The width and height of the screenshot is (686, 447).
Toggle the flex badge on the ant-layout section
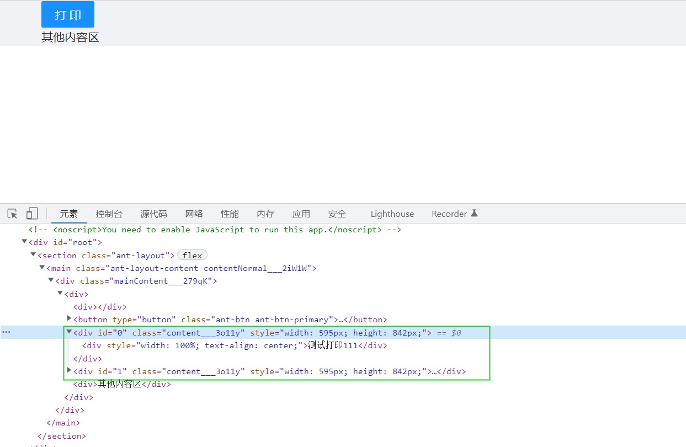pyautogui.click(x=192, y=255)
